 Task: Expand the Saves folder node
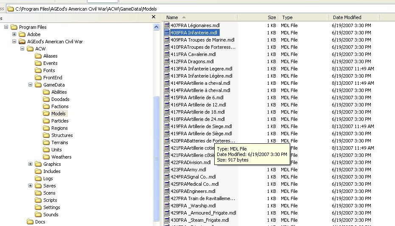[x=31, y=186]
